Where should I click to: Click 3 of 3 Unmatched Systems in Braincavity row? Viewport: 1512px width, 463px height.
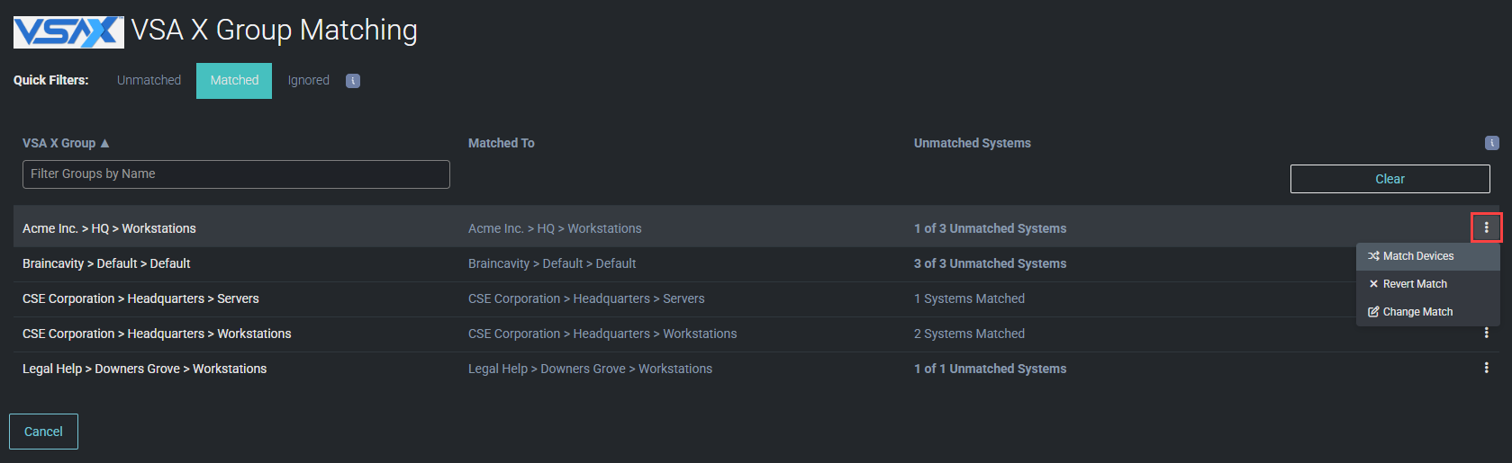click(x=990, y=263)
